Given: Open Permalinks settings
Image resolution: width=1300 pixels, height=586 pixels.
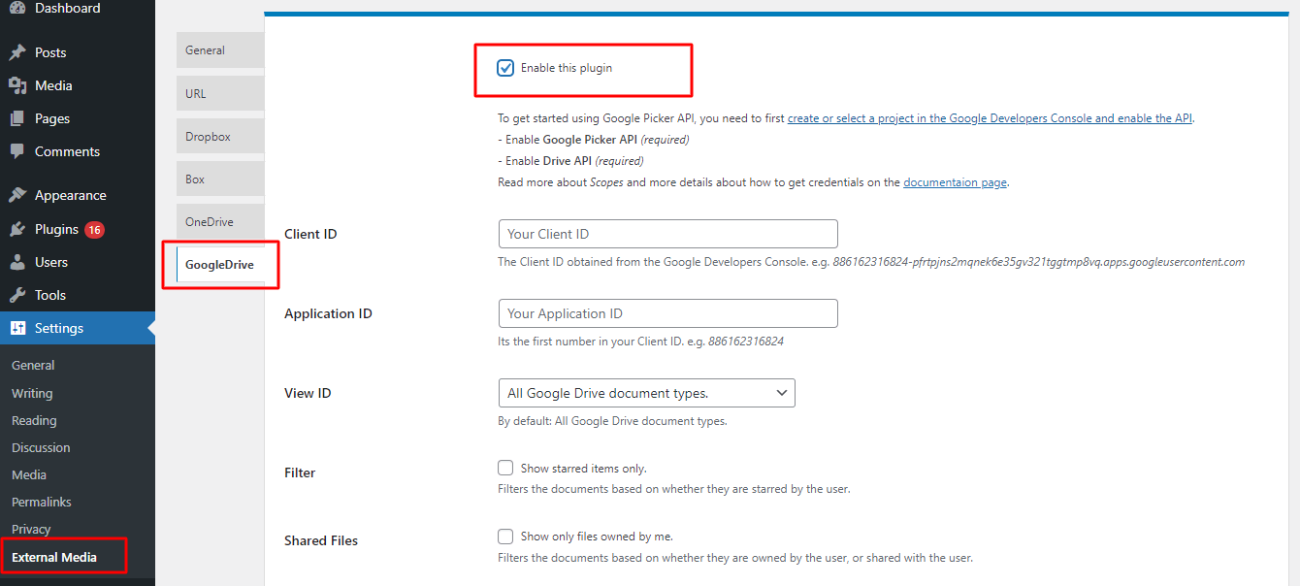Looking at the screenshot, I should tap(42, 502).
